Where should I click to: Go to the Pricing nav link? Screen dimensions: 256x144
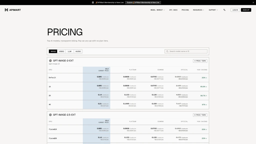pos(185,10)
